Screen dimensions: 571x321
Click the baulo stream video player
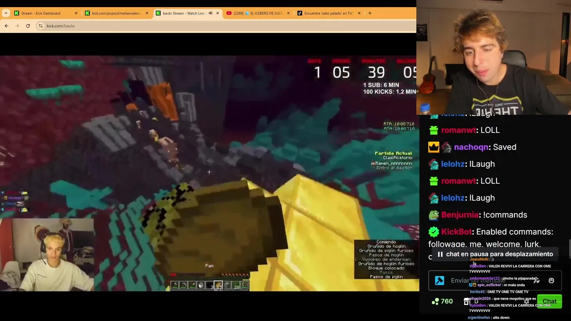click(x=209, y=173)
